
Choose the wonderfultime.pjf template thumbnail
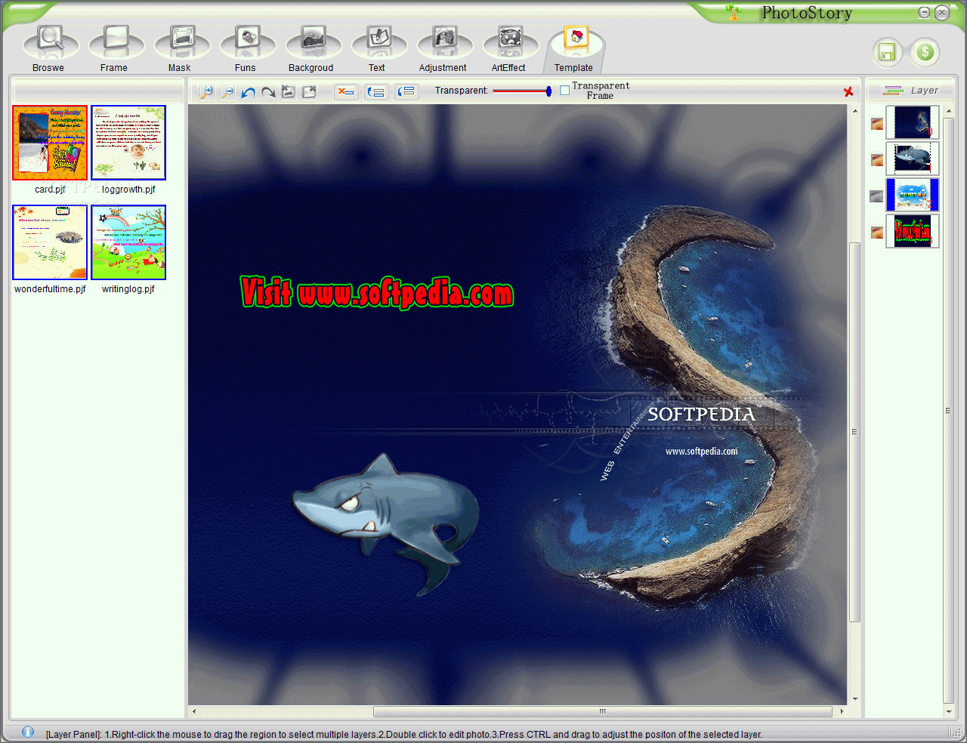pyautogui.click(x=50, y=242)
